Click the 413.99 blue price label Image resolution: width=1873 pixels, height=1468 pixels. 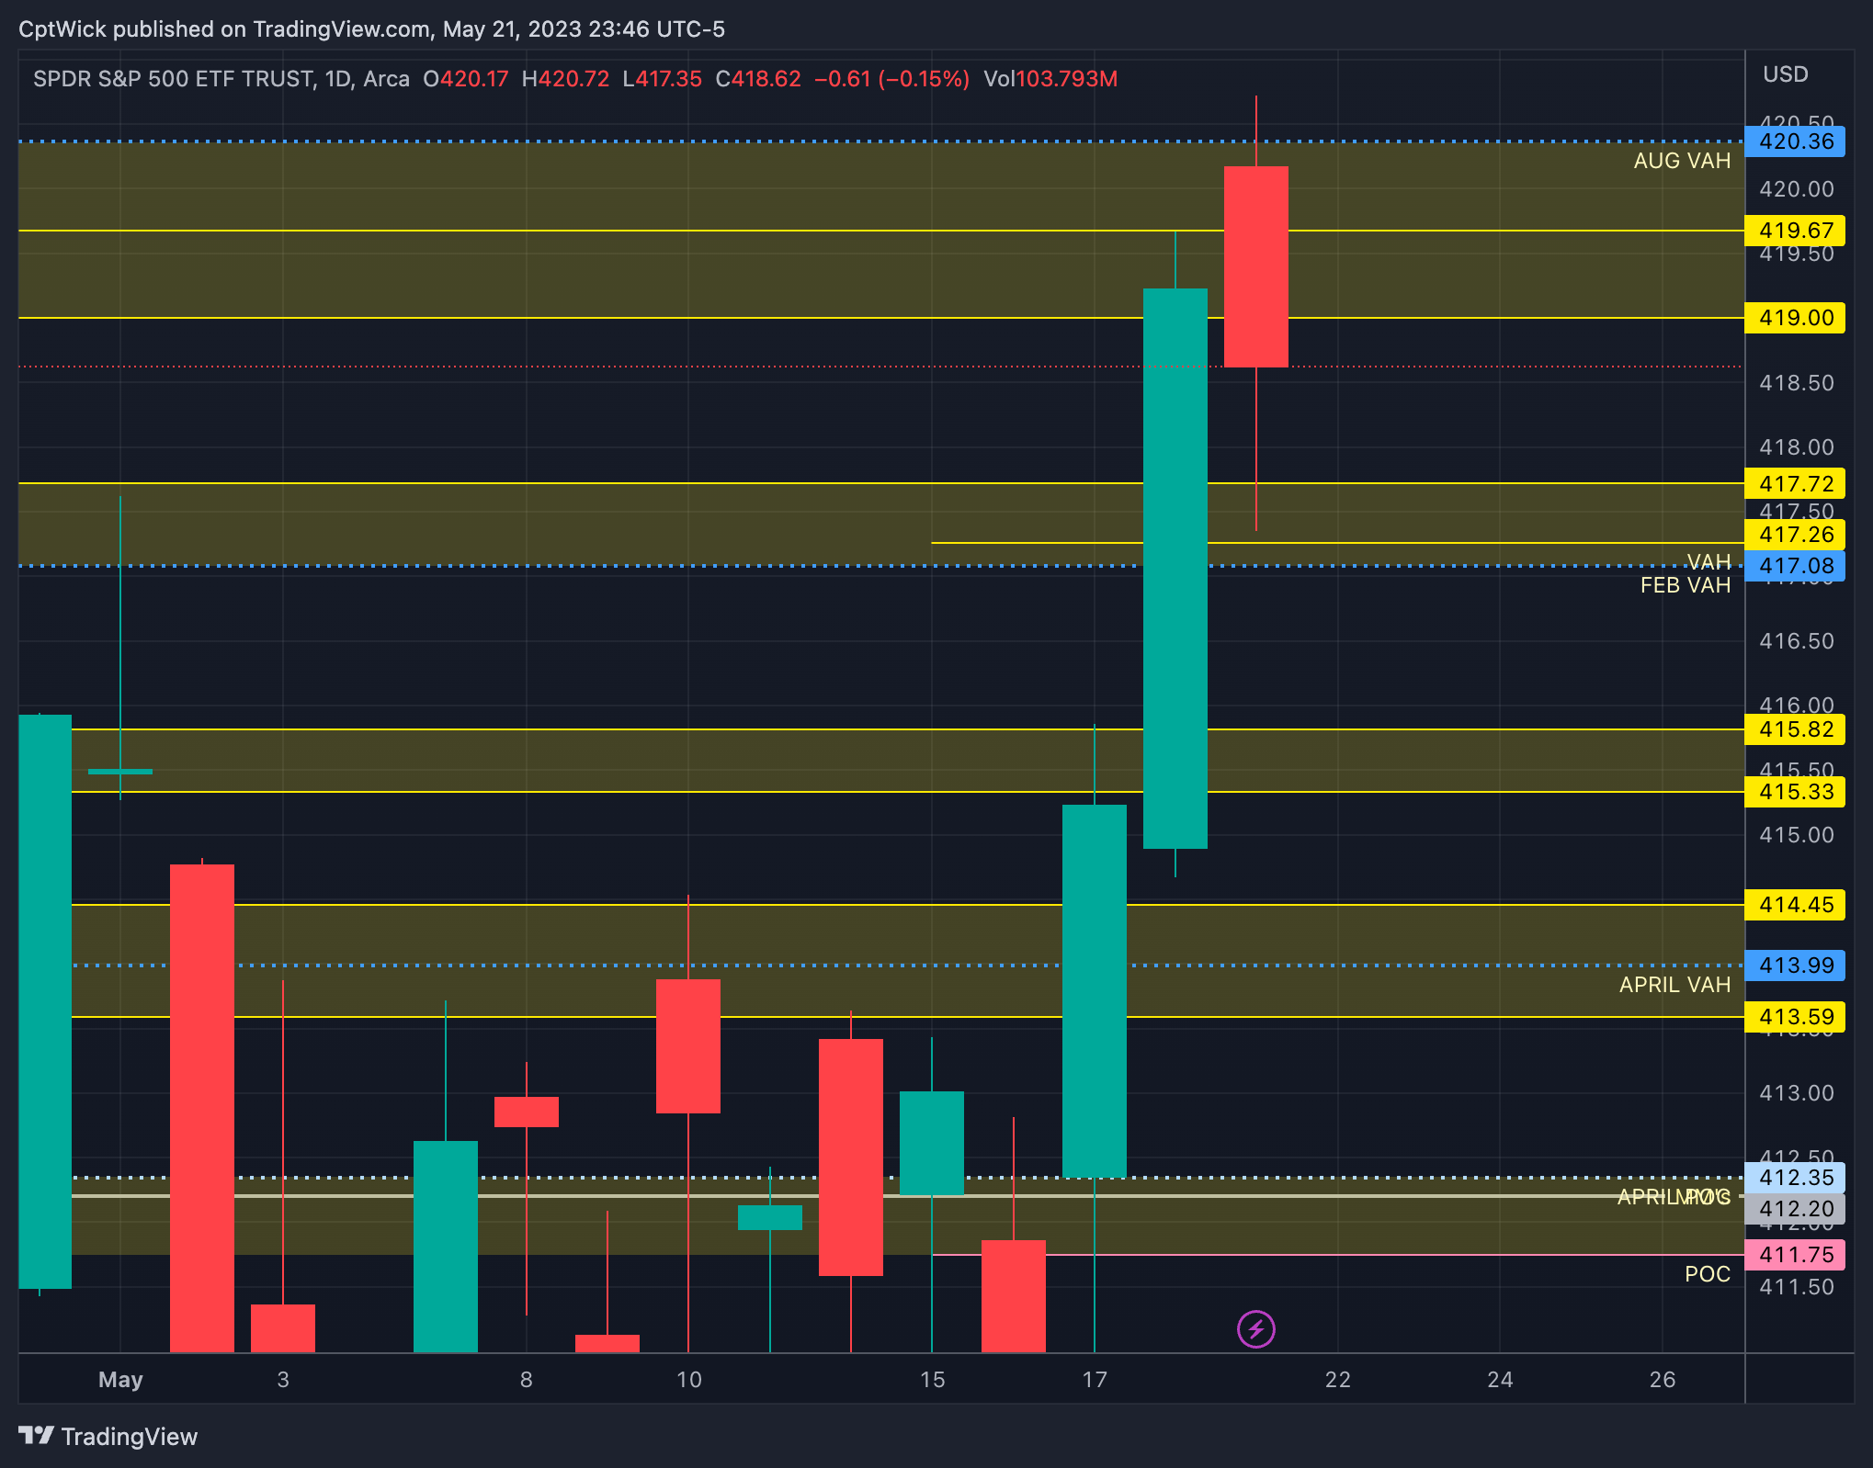coord(1795,965)
